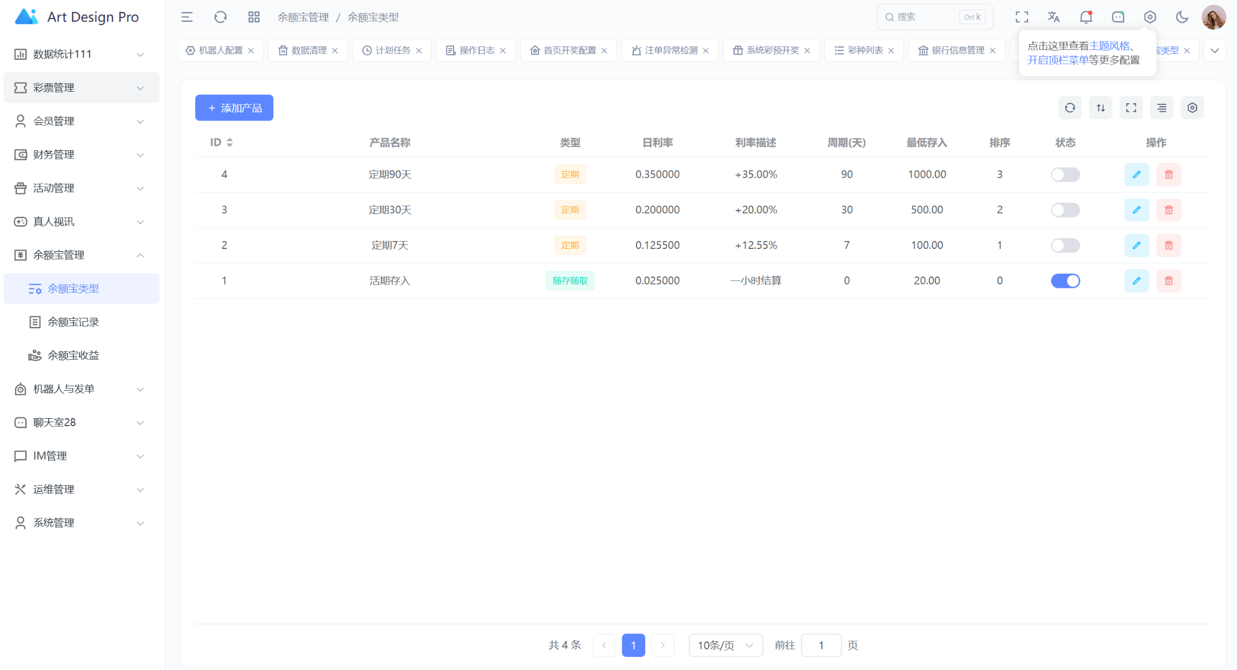The width and height of the screenshot is (1237, 670).
Task: Enable status toggle for 定期7天
Action: click(1065, 246)
